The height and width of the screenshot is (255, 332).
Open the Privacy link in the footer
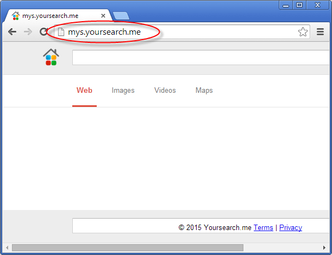(x=291, y=227)
